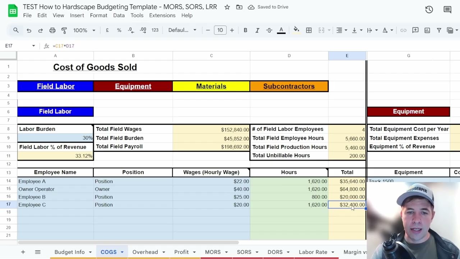The width and height of the screenshot is (460, 259).
Task: Click the Add sheet plus button
Action: [x=23, y=252]
